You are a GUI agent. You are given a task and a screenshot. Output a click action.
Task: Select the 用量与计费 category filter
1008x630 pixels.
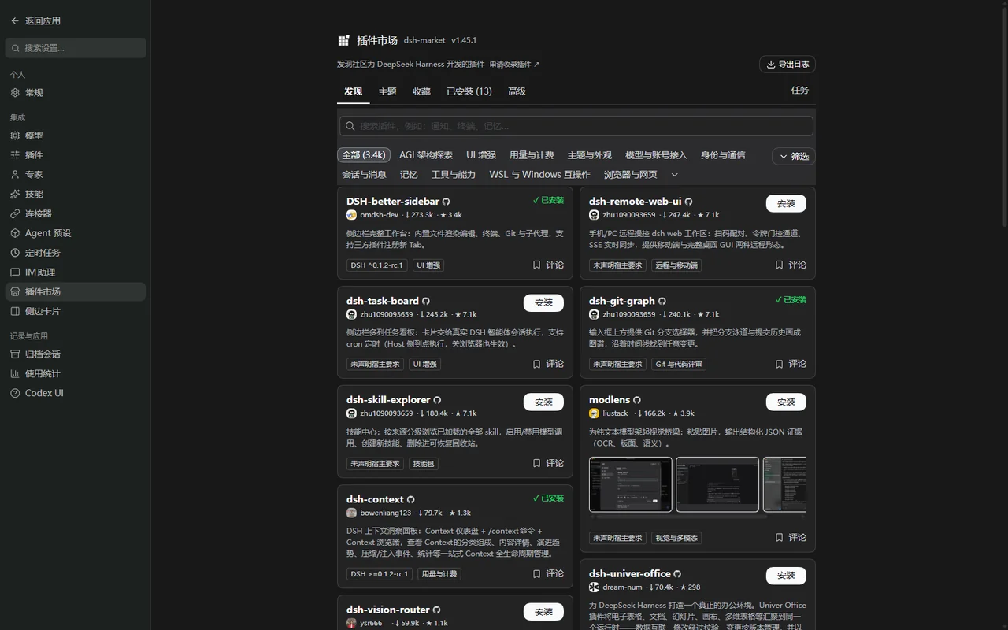532,155
